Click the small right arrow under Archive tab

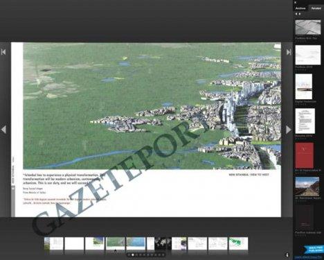pos(300,14)
